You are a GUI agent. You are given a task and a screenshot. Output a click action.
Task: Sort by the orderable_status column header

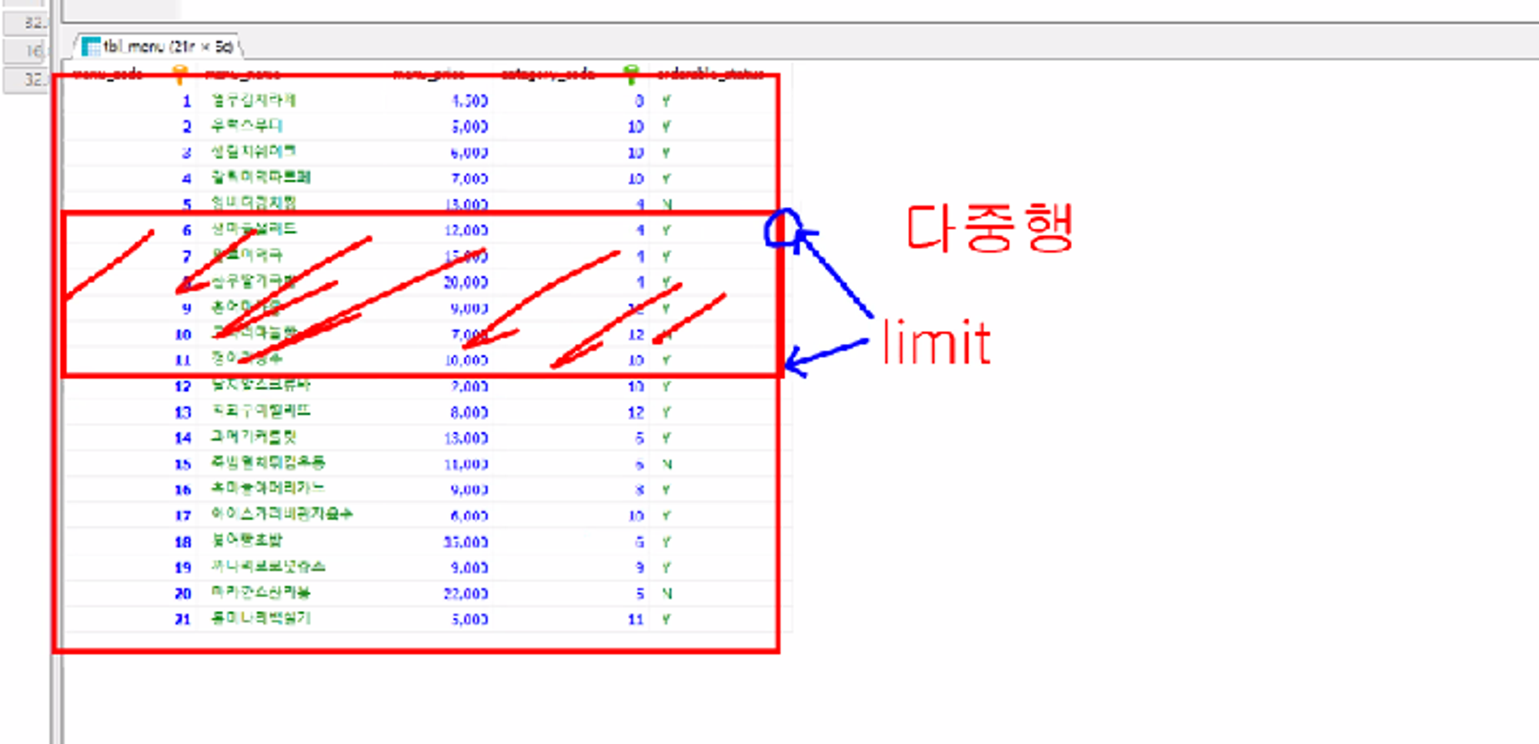(710, 74)
